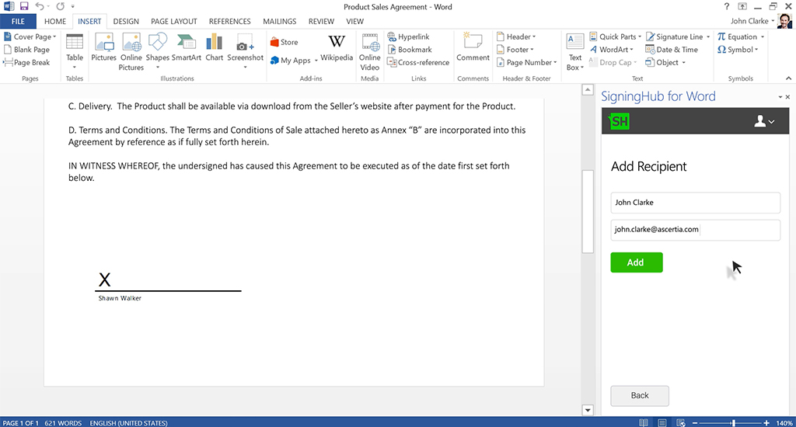The image size is (796, 427).
Task: Open the Pictures insert tool
Action: point(103,47)
